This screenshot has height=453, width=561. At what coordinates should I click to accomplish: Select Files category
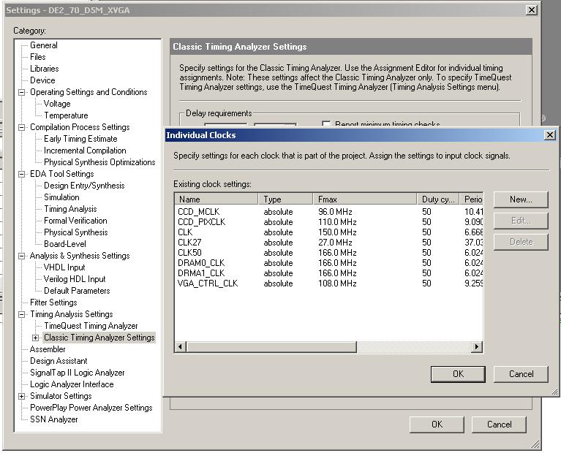click(x=37, y=57)
